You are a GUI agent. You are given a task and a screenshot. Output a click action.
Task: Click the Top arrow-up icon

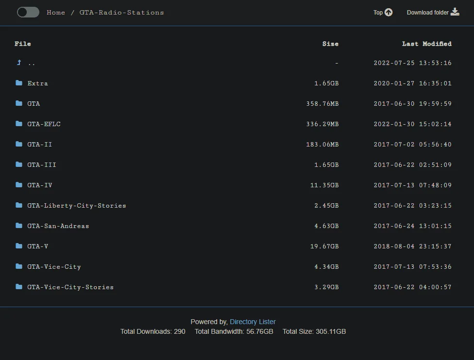point(389,13)
